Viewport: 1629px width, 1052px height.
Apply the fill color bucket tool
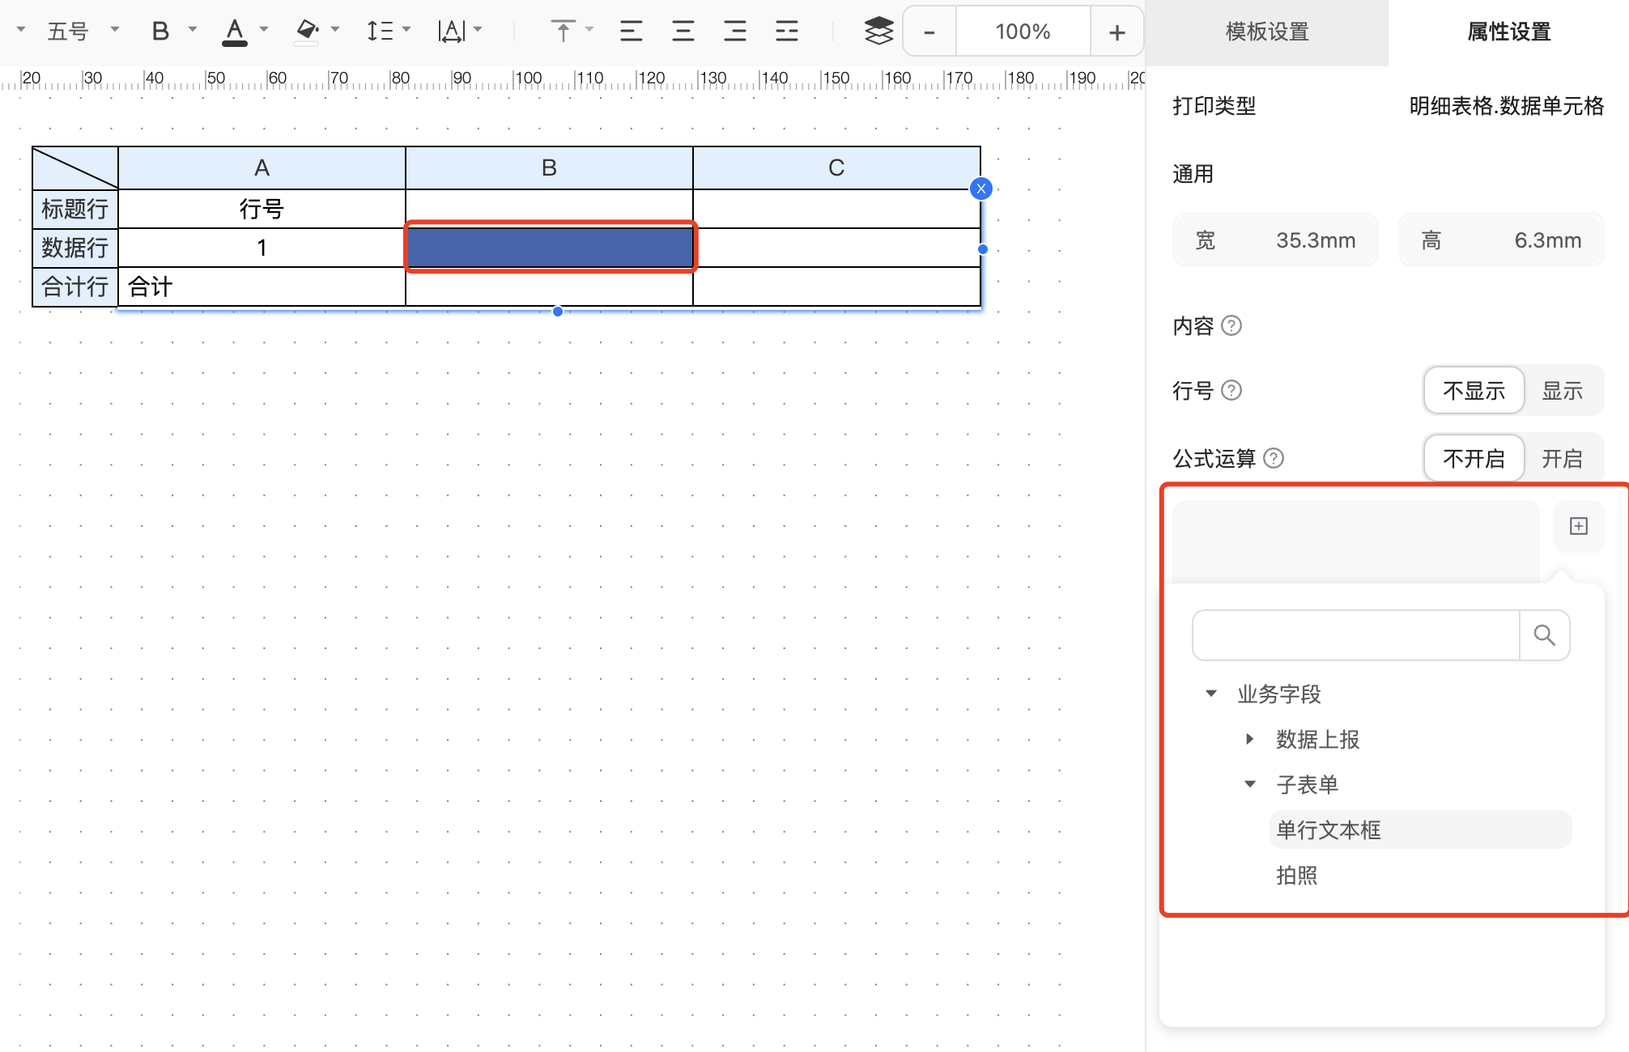[306, 32]
